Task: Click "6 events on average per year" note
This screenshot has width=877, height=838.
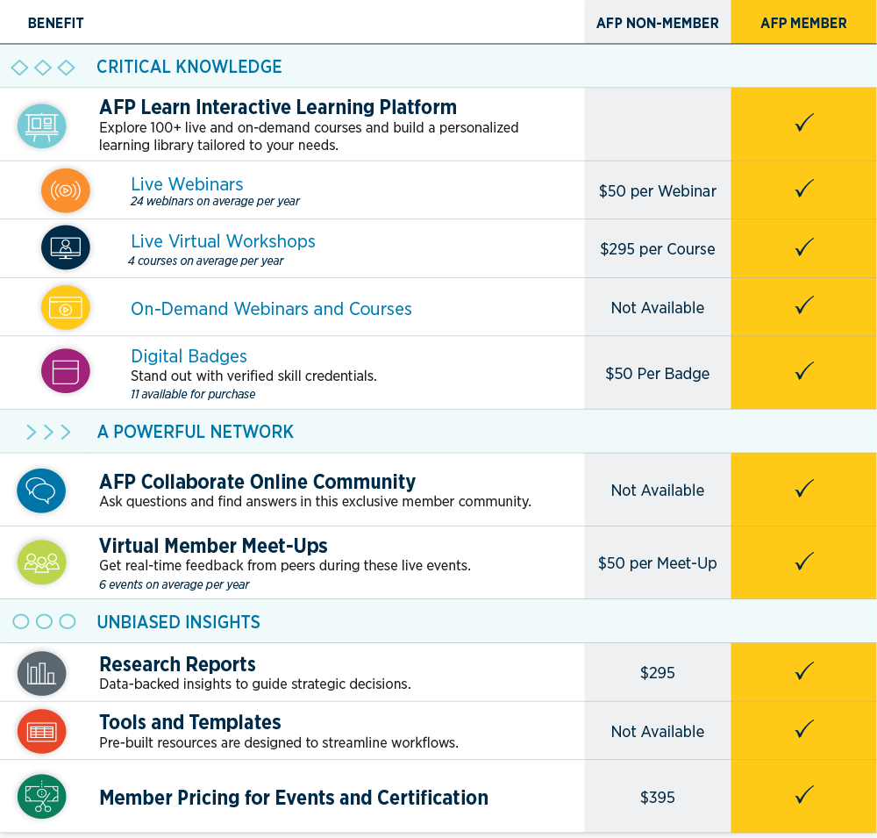Action: pyautogui.click(x=175, y=585)
